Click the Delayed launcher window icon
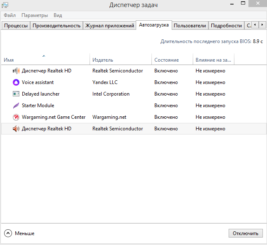Image resolution: width=267 pixels, height=245 pixels. click(x=16, y=94)
